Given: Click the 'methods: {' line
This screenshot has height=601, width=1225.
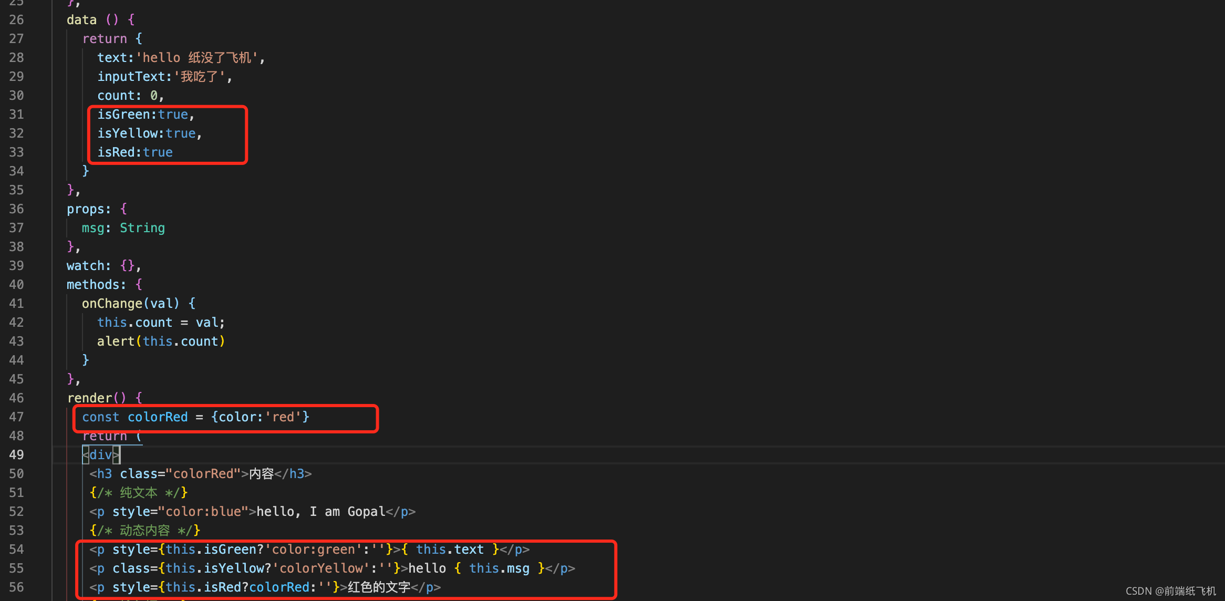Looking at the screenshot, I should tap(105, 285).
